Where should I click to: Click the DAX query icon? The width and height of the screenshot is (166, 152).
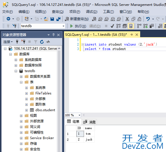119,19
